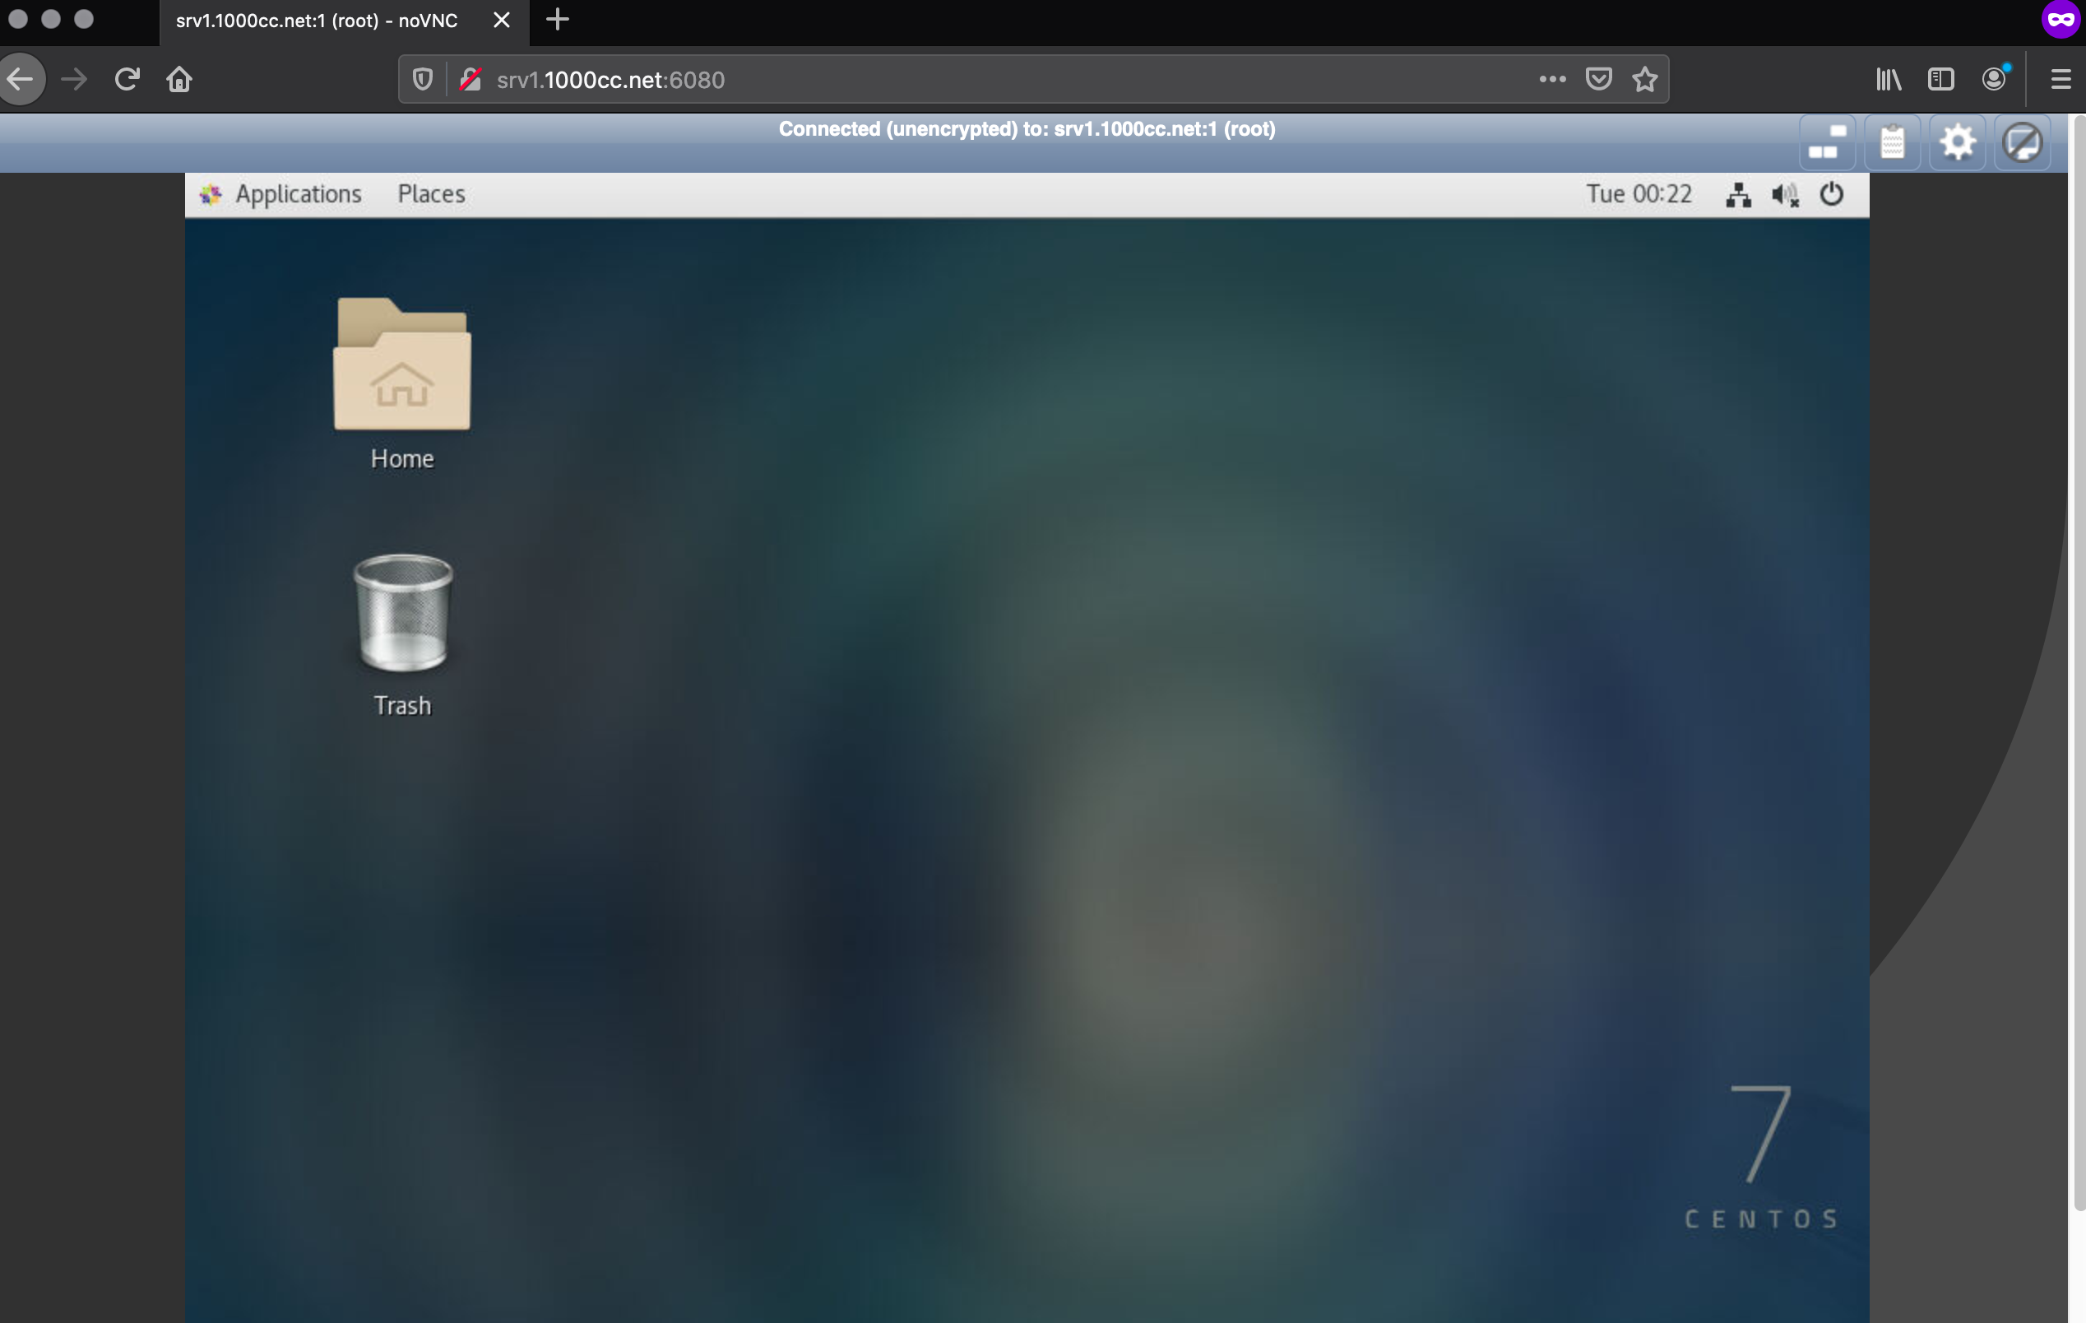Bookmark this page with the star
This screenshot has height=1323, width=2086.
(x=1644, y=80)
